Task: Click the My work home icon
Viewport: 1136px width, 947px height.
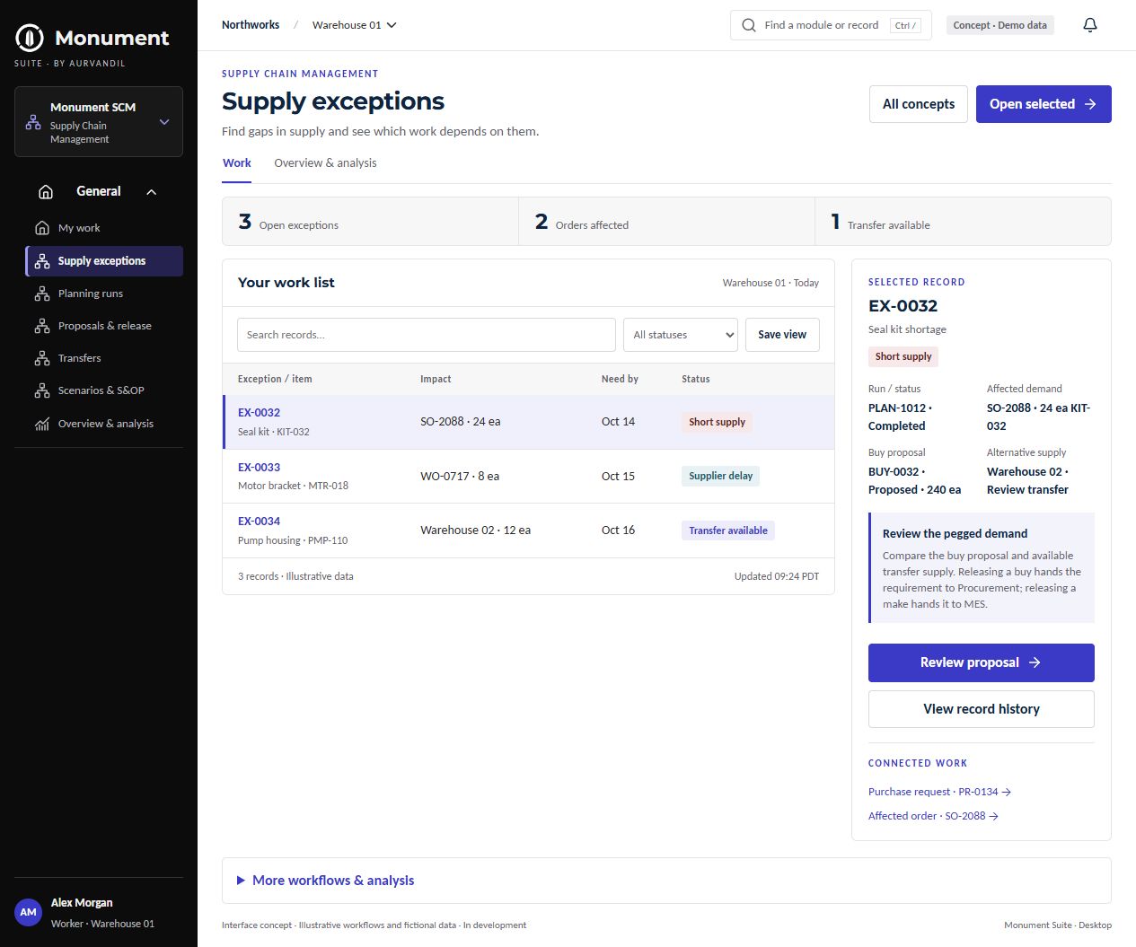Action: coord(41,228)
